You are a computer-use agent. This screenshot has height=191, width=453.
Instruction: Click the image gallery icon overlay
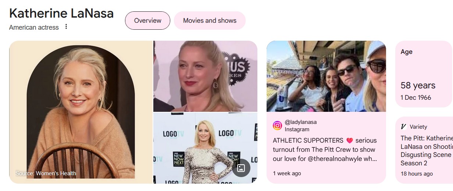(x=241, y=168)
